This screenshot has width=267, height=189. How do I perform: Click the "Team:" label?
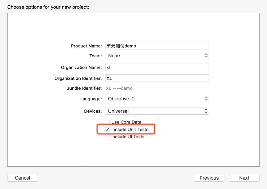click(95, 56)
